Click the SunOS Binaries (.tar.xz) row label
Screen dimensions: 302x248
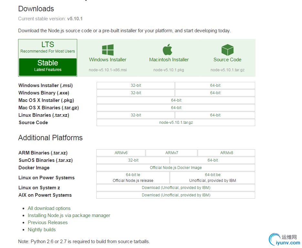click(46, 160)
